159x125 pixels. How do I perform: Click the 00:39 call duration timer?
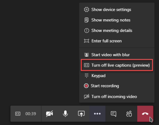31,114
